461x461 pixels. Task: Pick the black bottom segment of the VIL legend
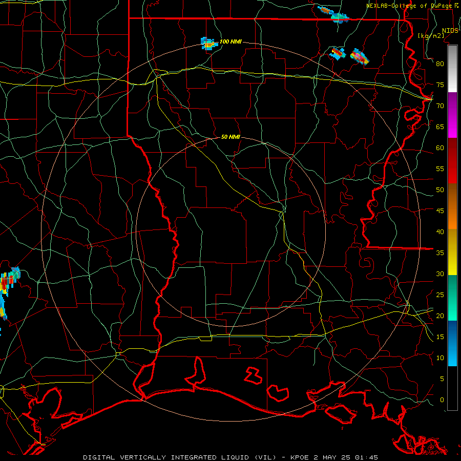452,388
